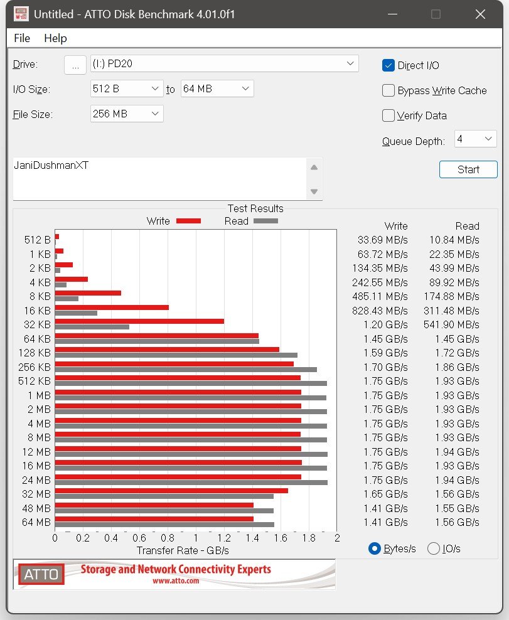Screen dimensions: 509x620
Task: Click the "1.20 GB/s" write value
Action: click(385, 324)
